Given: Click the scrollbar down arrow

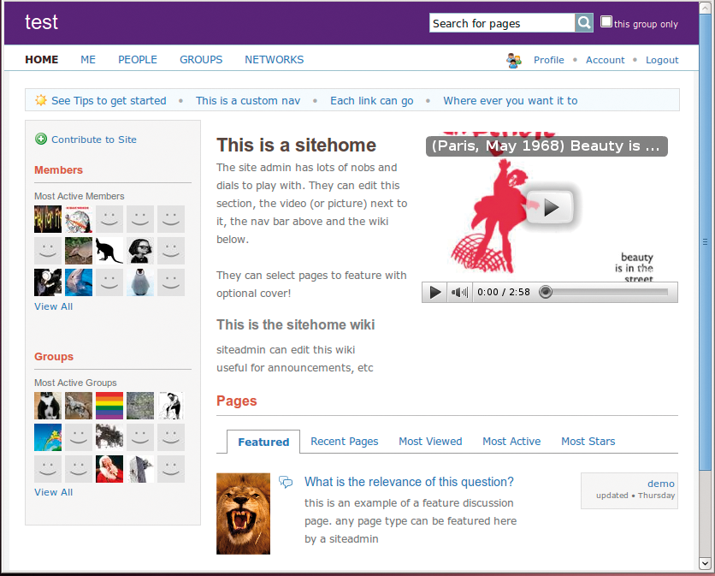Looking at the screenshot, I should pyautogui.click(x=705, y=563).
